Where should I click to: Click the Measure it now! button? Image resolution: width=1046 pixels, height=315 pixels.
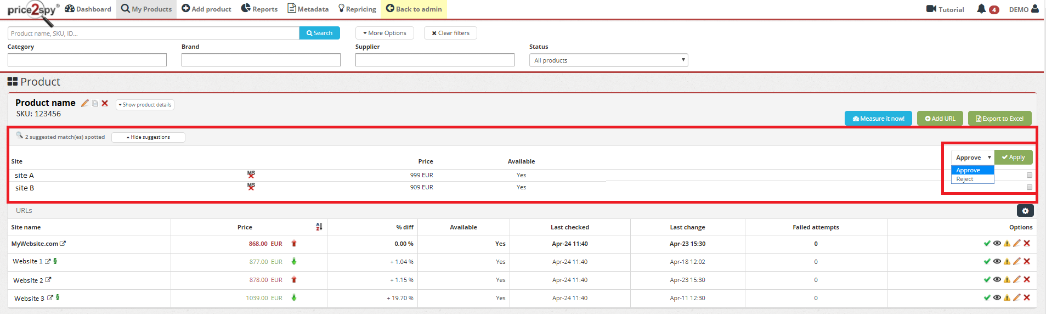878,119
